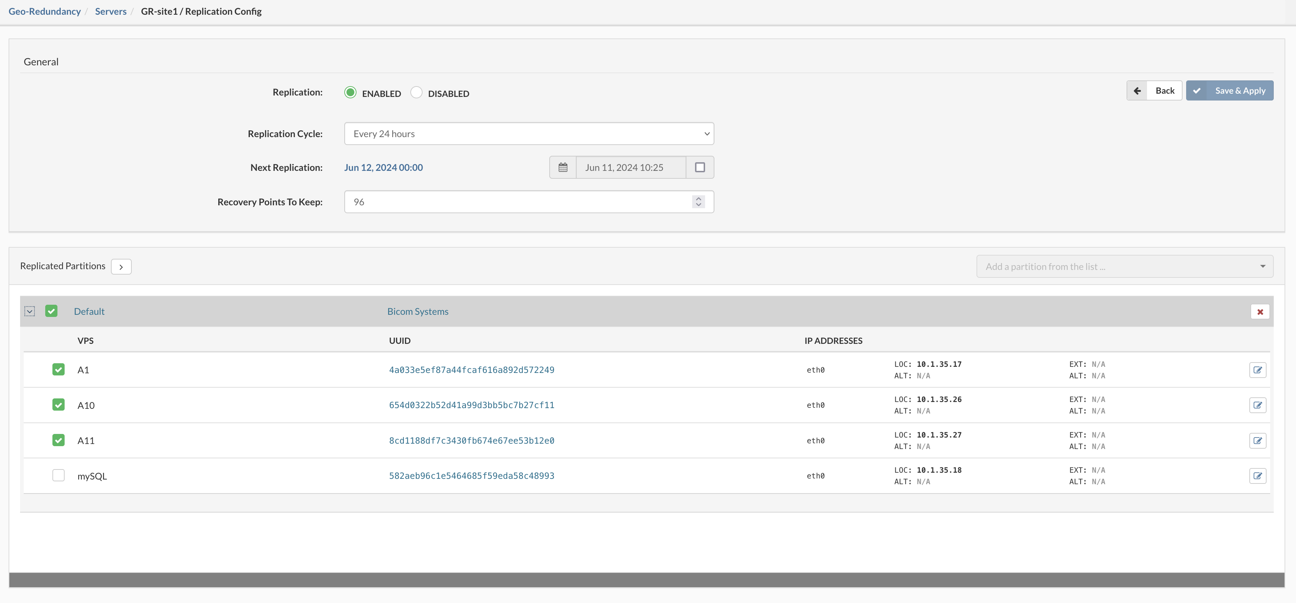Click the back arrow navigation icon
Viewport: 1296px width, 603px height.
point(1137,90)
